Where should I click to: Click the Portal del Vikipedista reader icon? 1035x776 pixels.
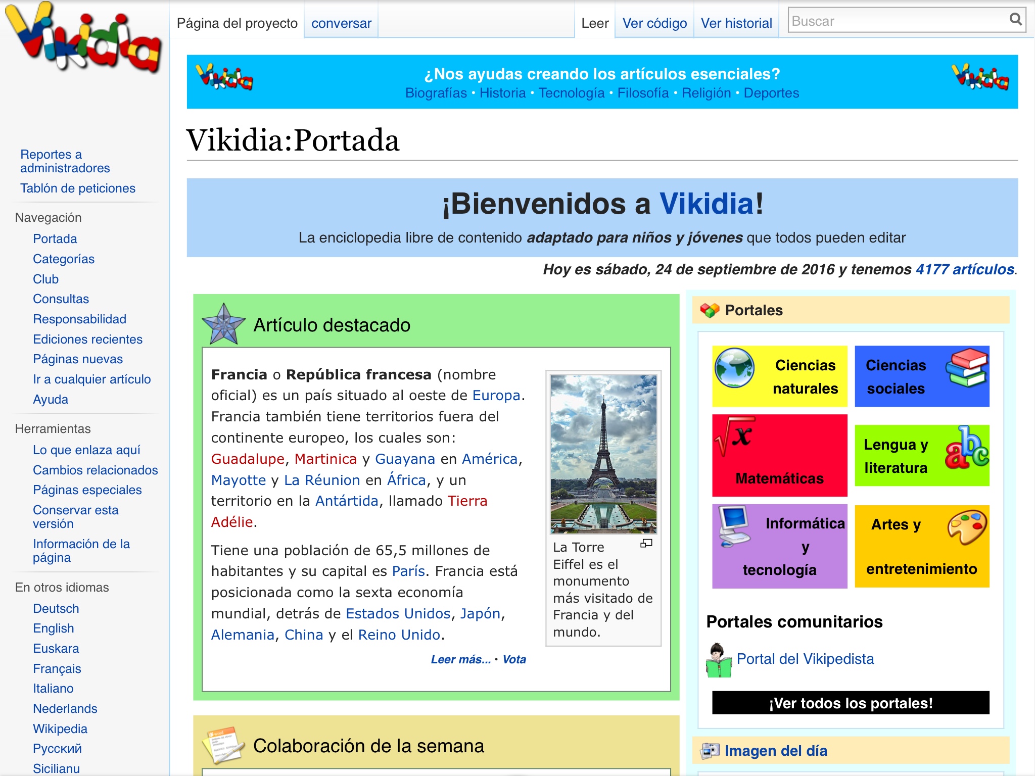718,660
